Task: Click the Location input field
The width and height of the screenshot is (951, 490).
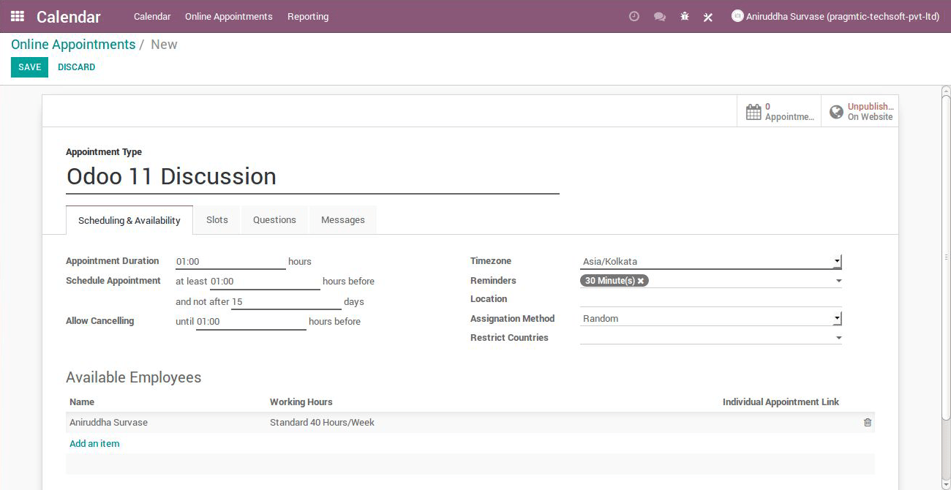Action: coord(710,299)
